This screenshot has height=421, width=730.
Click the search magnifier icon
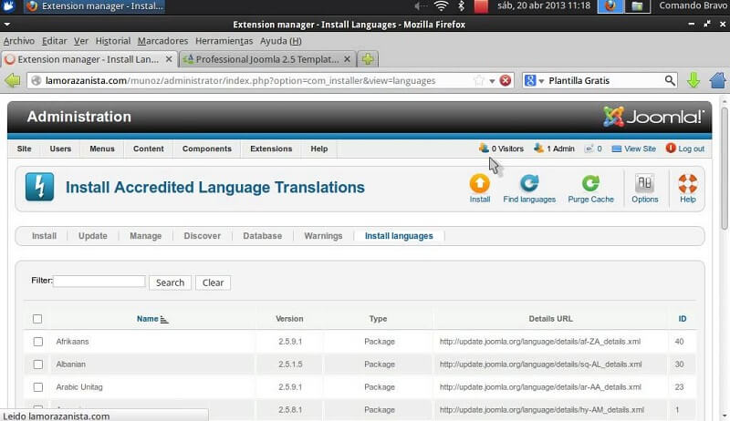click(x=670, y=80)
